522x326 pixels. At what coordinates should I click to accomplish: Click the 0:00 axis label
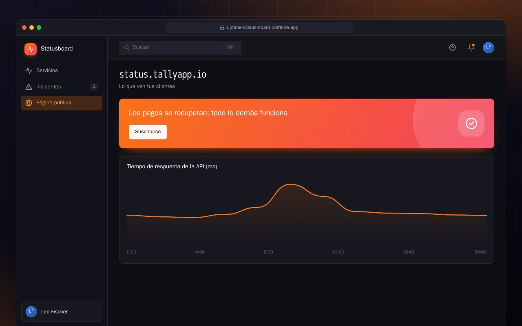point(131,252)
